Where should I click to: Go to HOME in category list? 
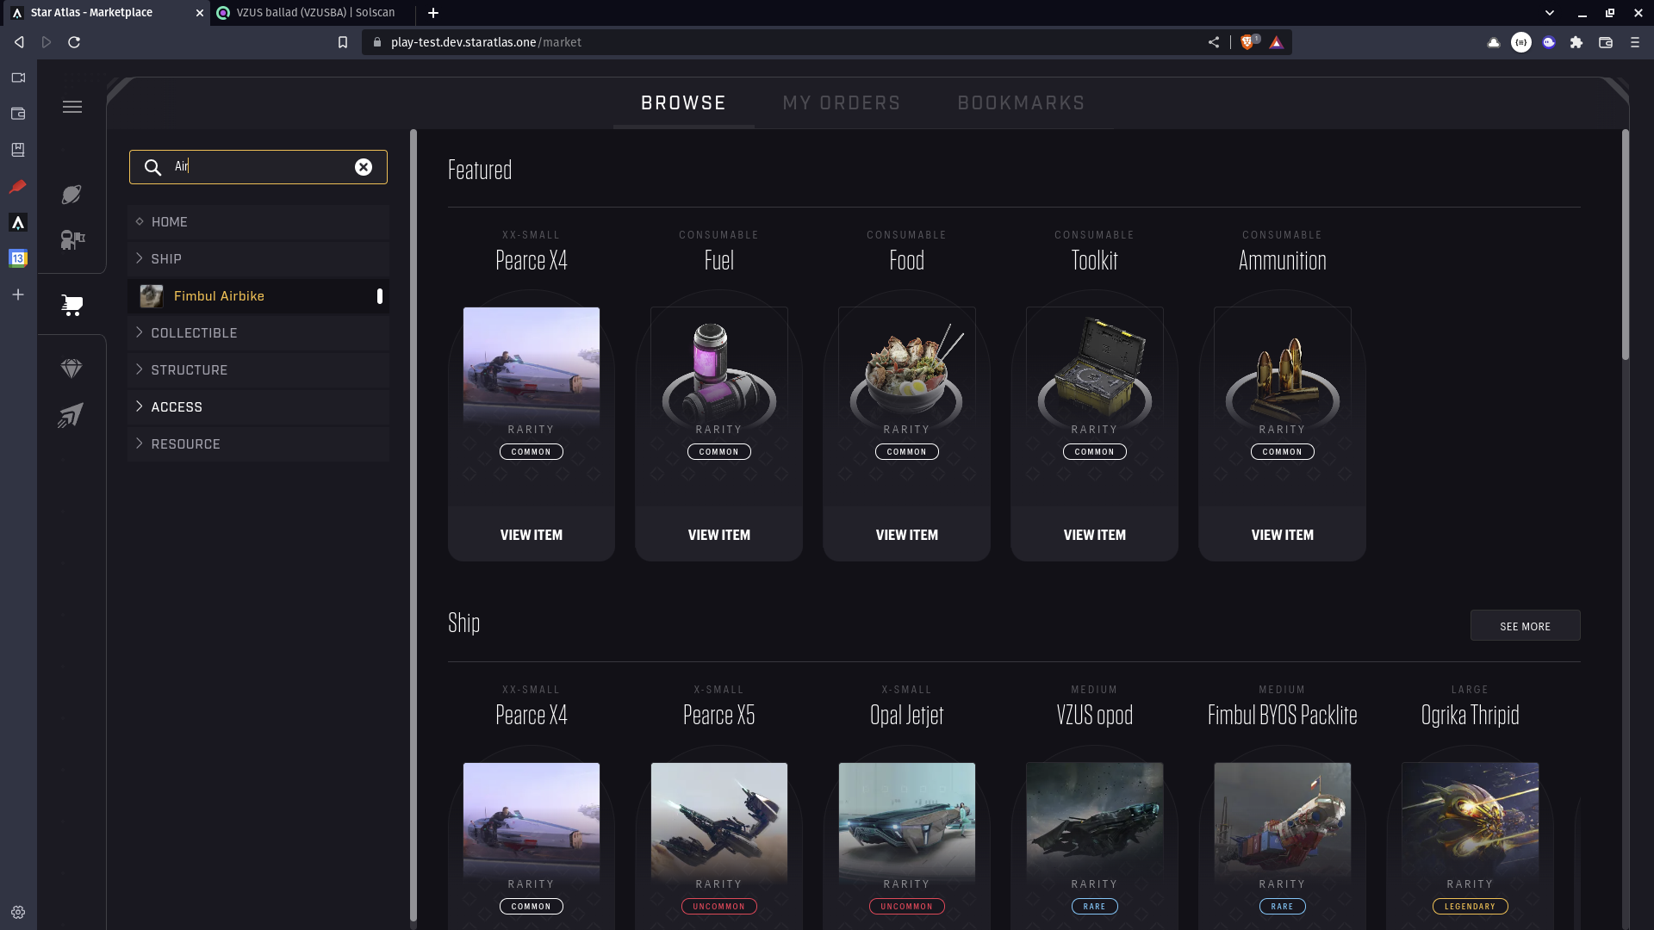tap(258, 222)
